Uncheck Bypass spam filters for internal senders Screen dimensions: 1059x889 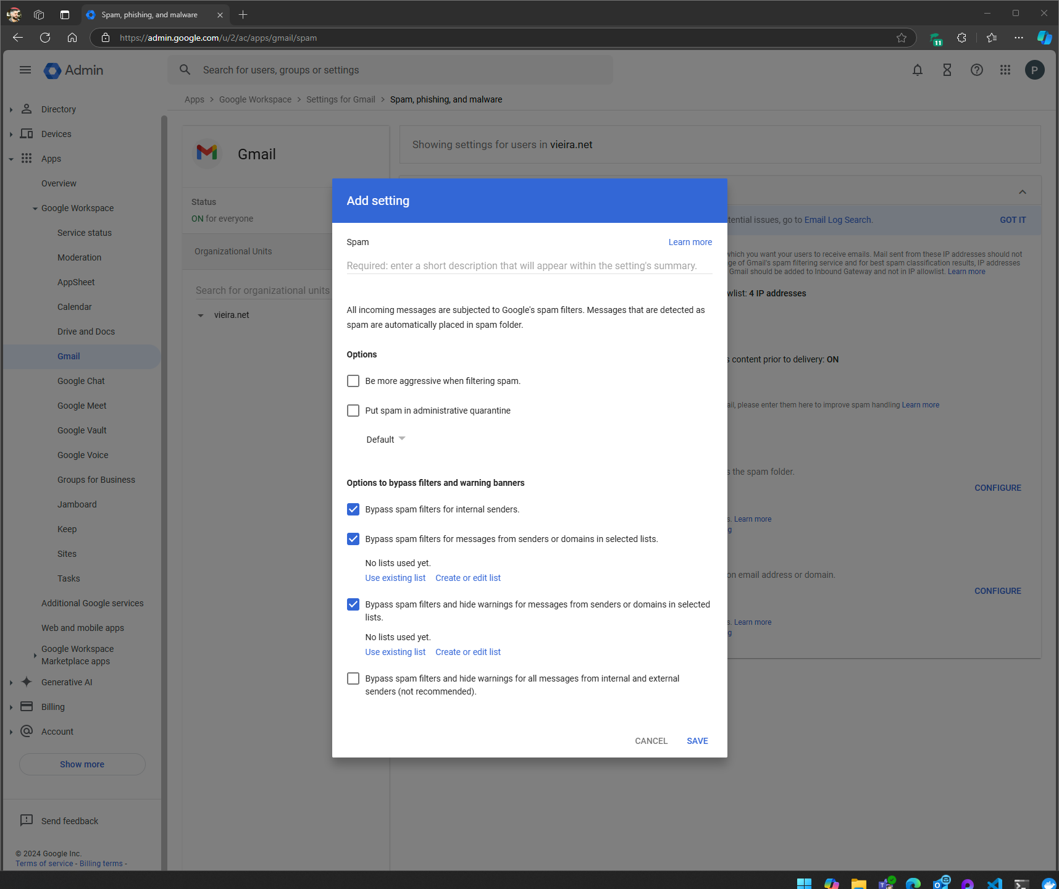coord(353,509)
